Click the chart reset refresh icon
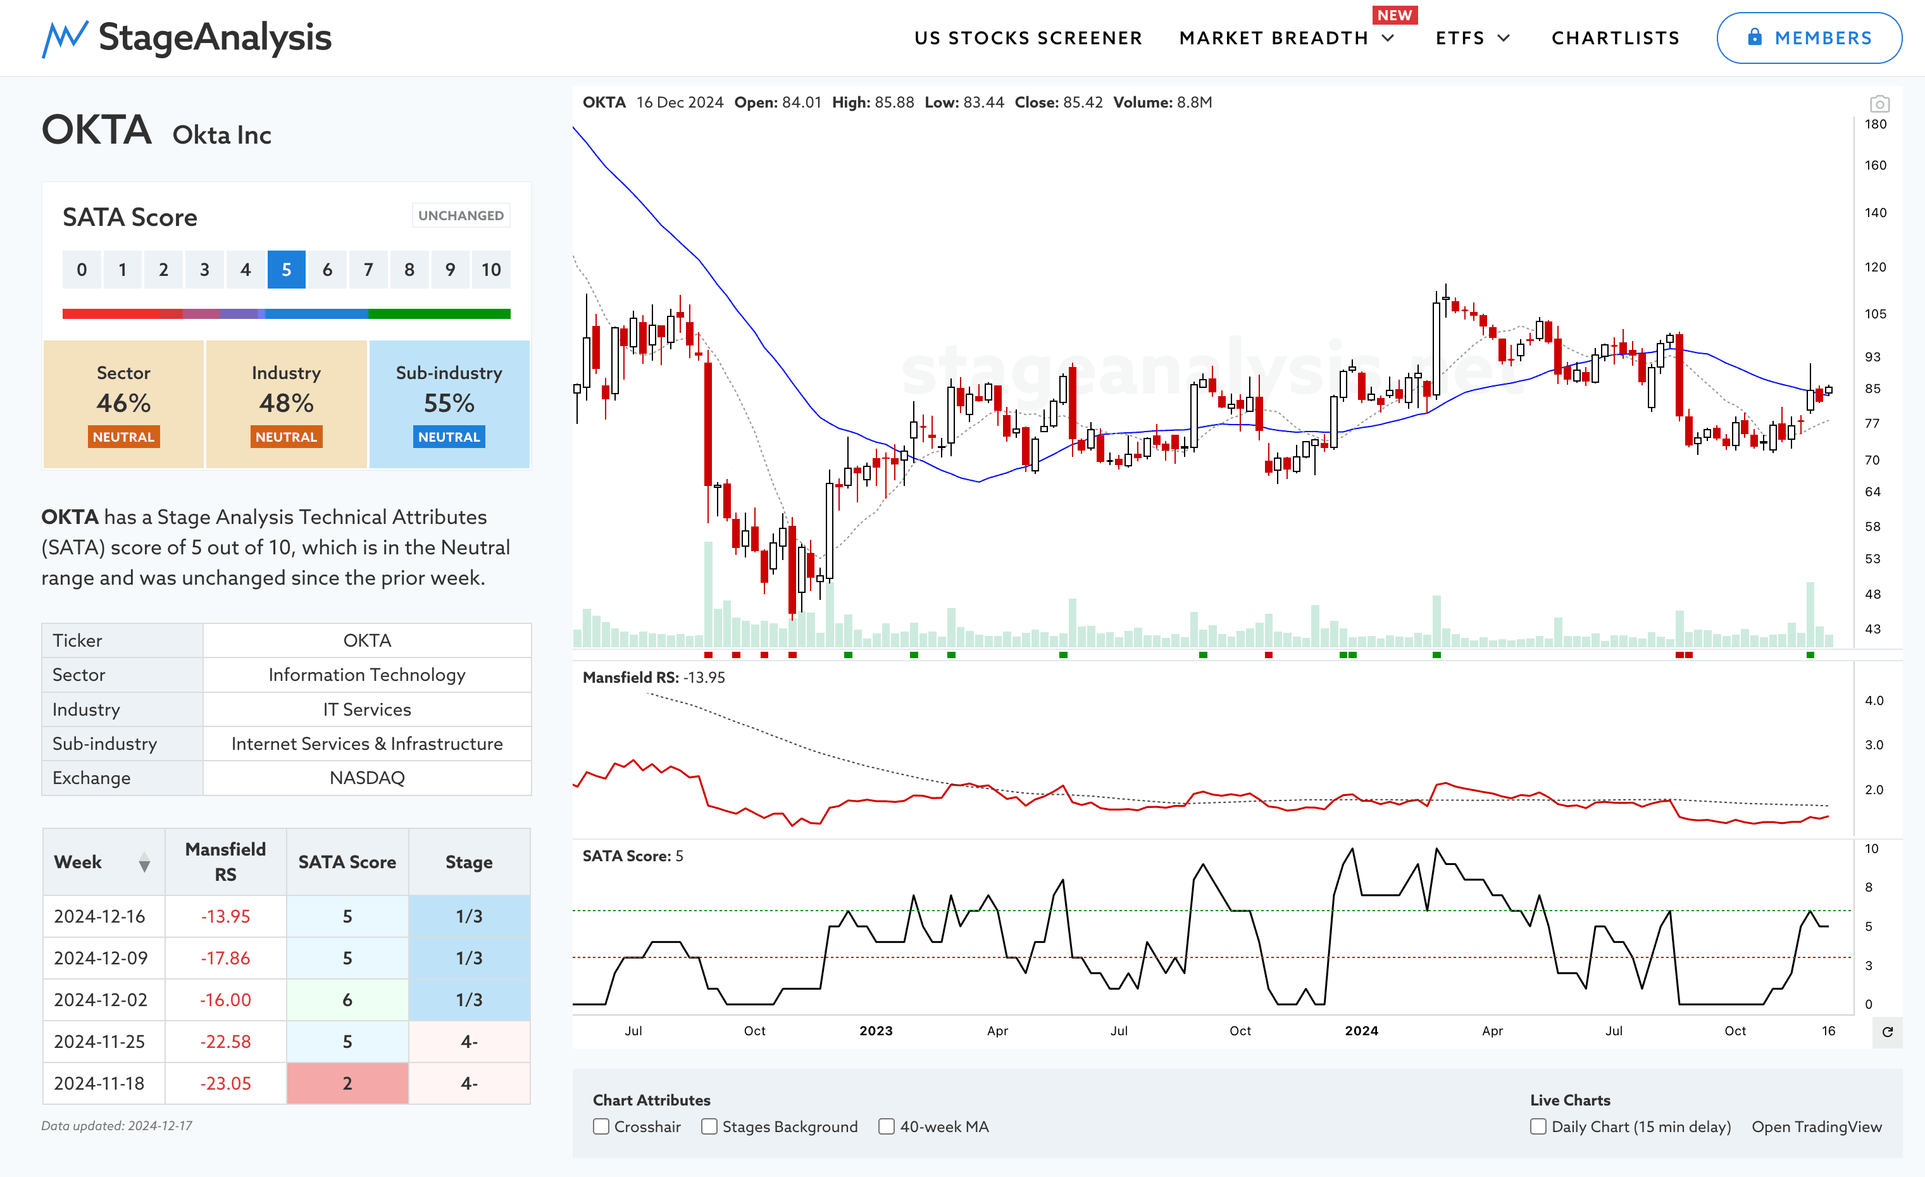Viewport: 1925px width, 1177px height. coord(1887,1031)
